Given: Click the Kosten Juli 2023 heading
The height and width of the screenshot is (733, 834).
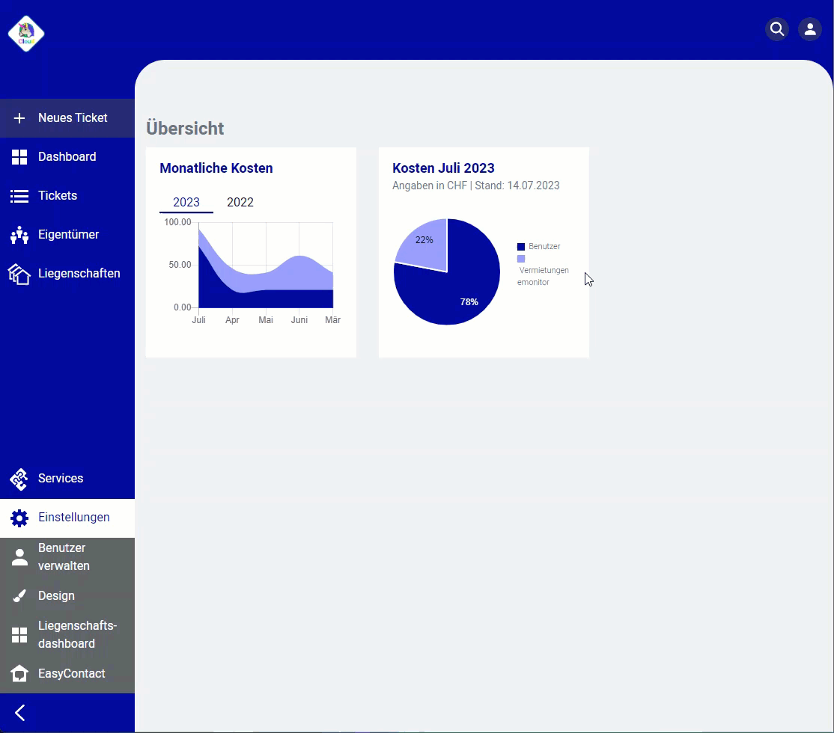Looking at the screenshot, I should [444, 168].
